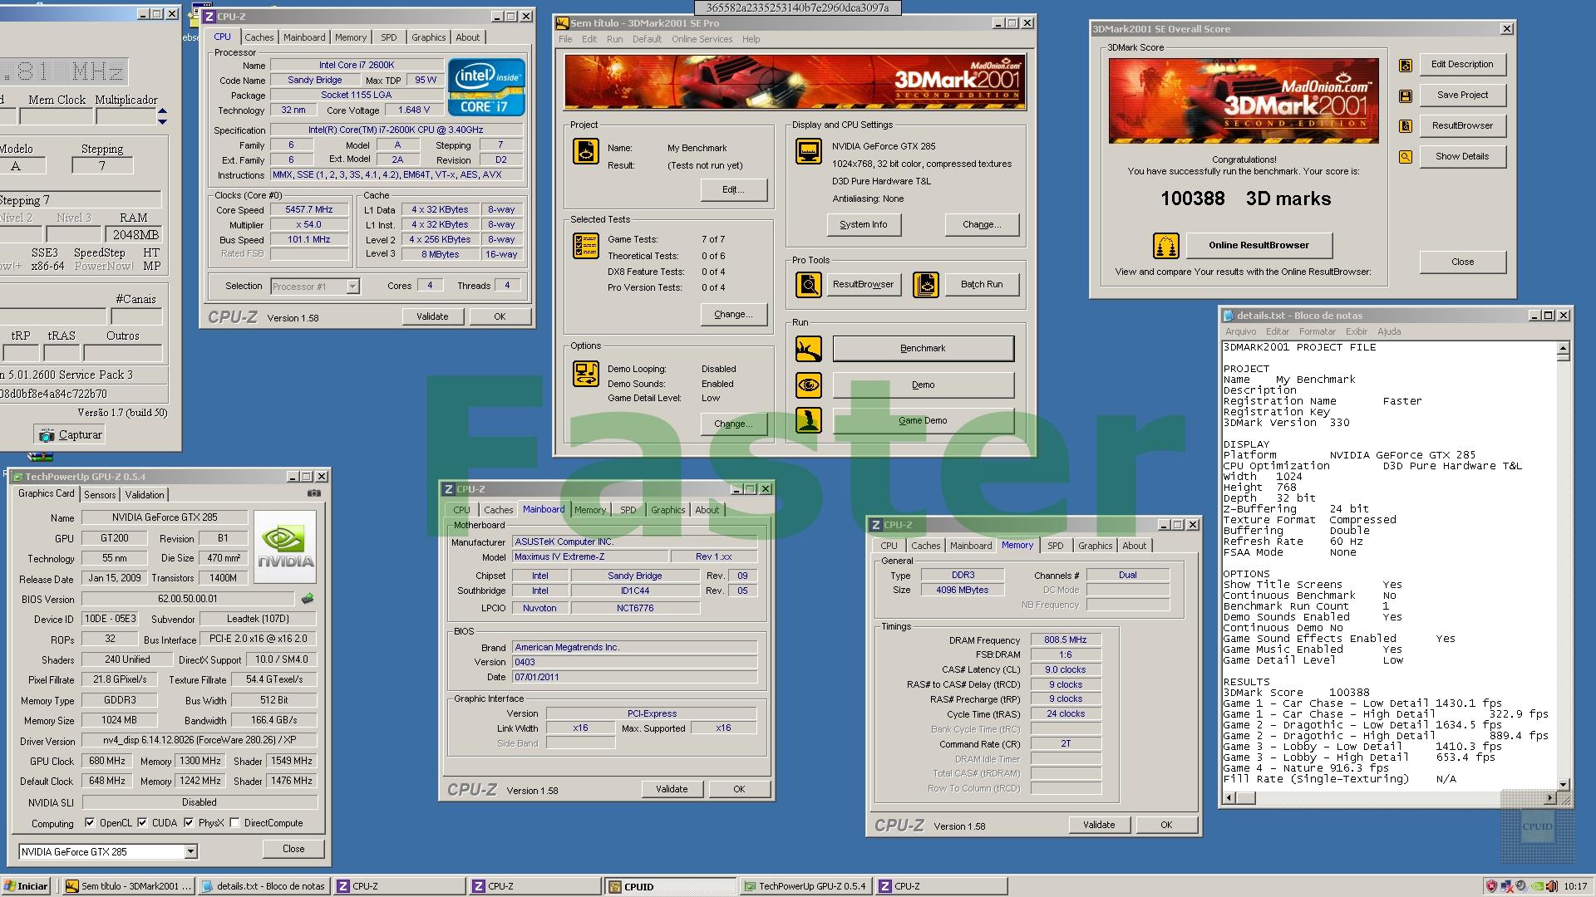Click the multiplicador up arrow stepper
Screen dimensions: 1596x897
click(162, 110)
